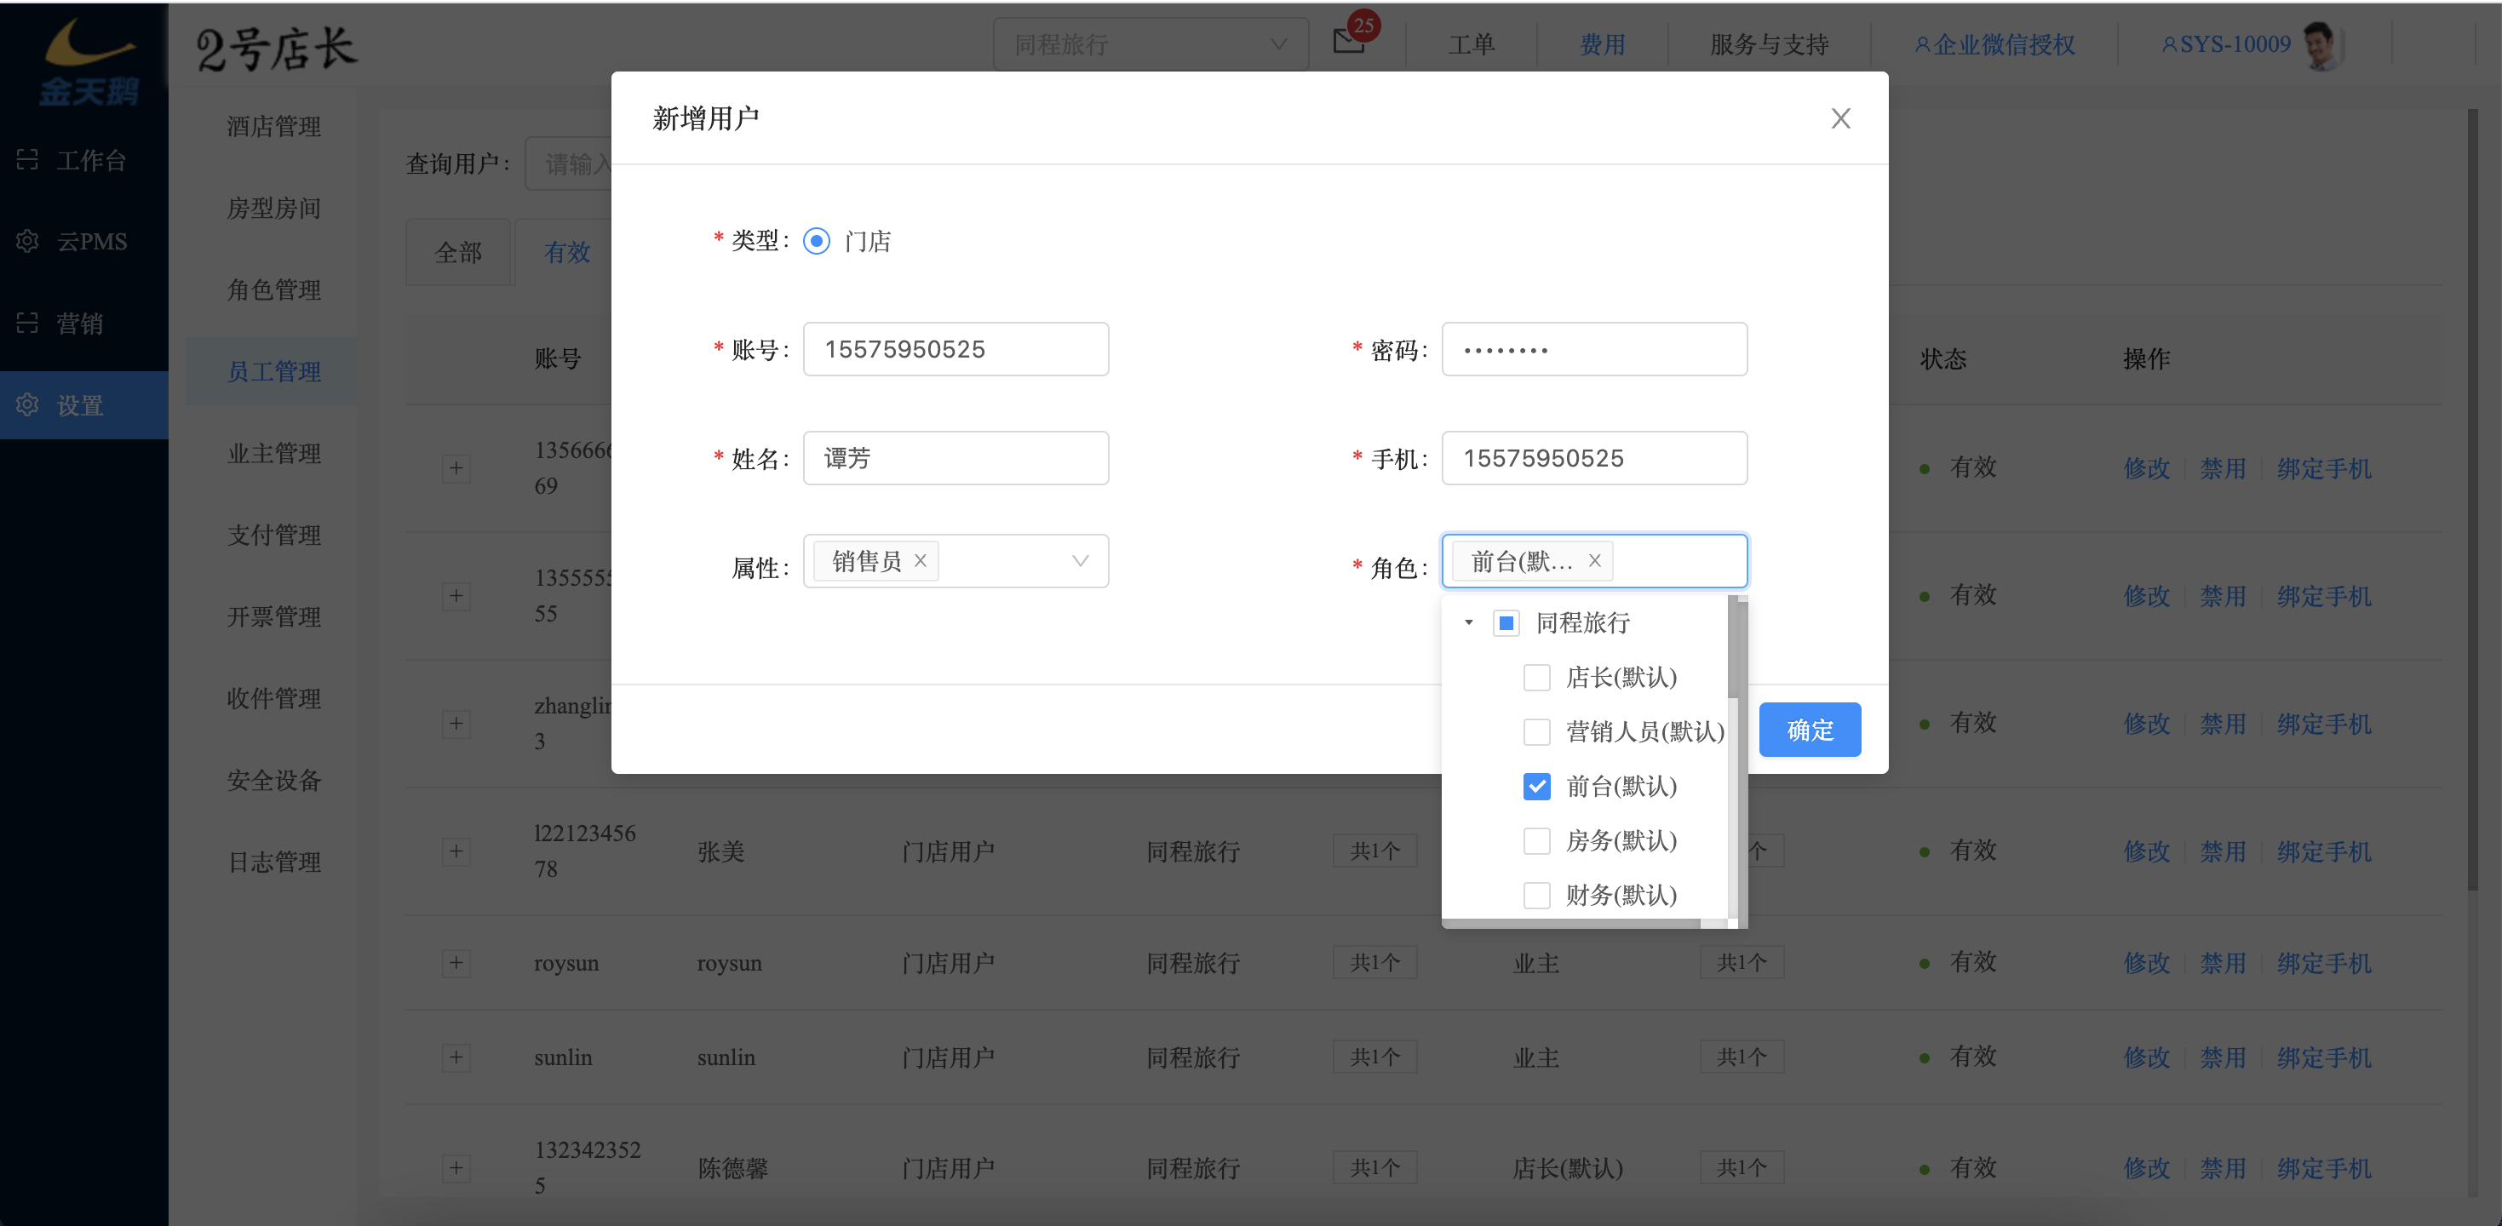The image size is (2502, 1226).
Task: Click 修改 in the 张美 row
Action: pos(2145,851)
